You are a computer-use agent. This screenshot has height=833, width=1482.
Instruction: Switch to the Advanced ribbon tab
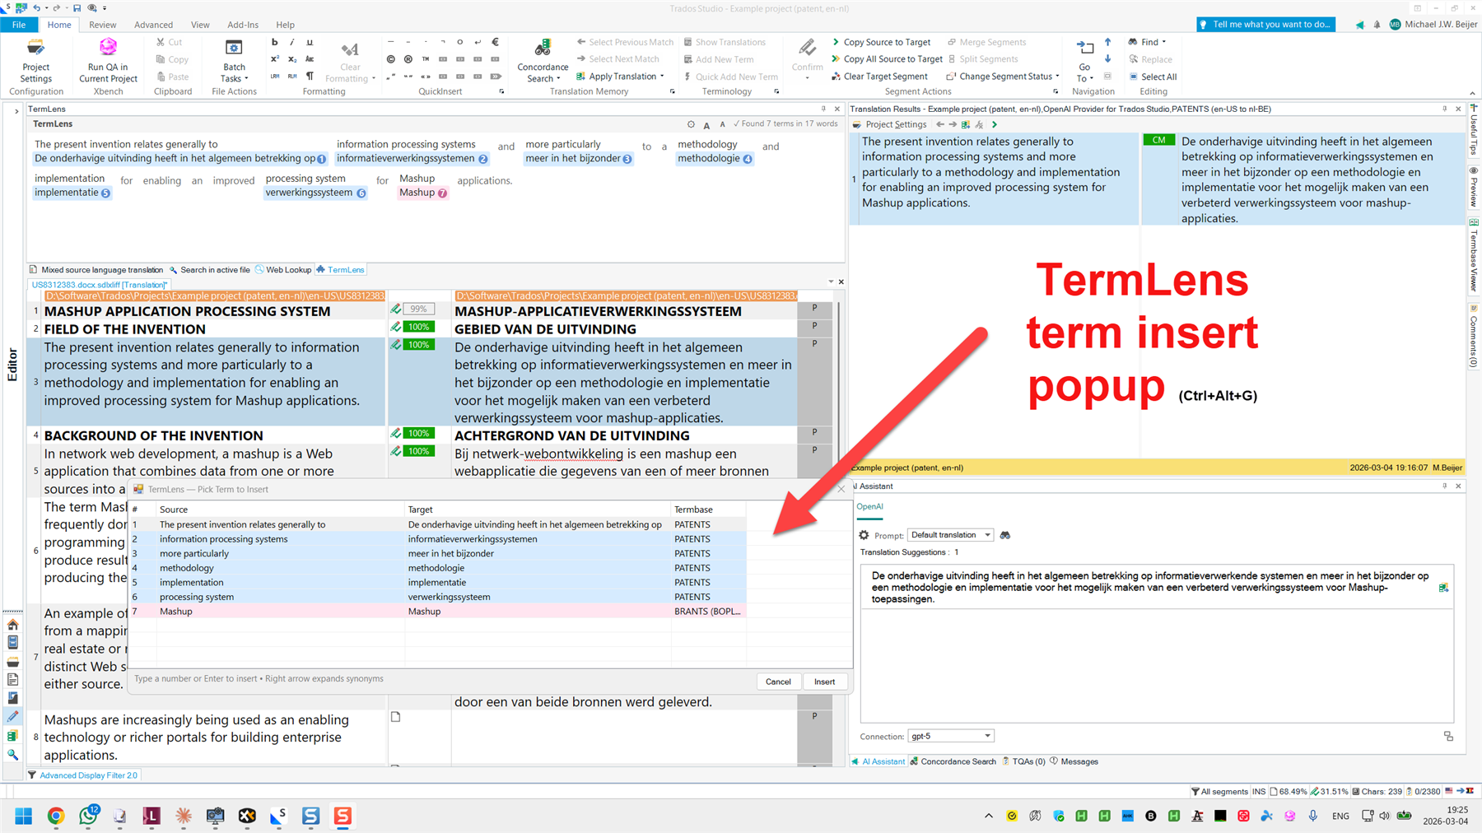click(x=153, y=25)
